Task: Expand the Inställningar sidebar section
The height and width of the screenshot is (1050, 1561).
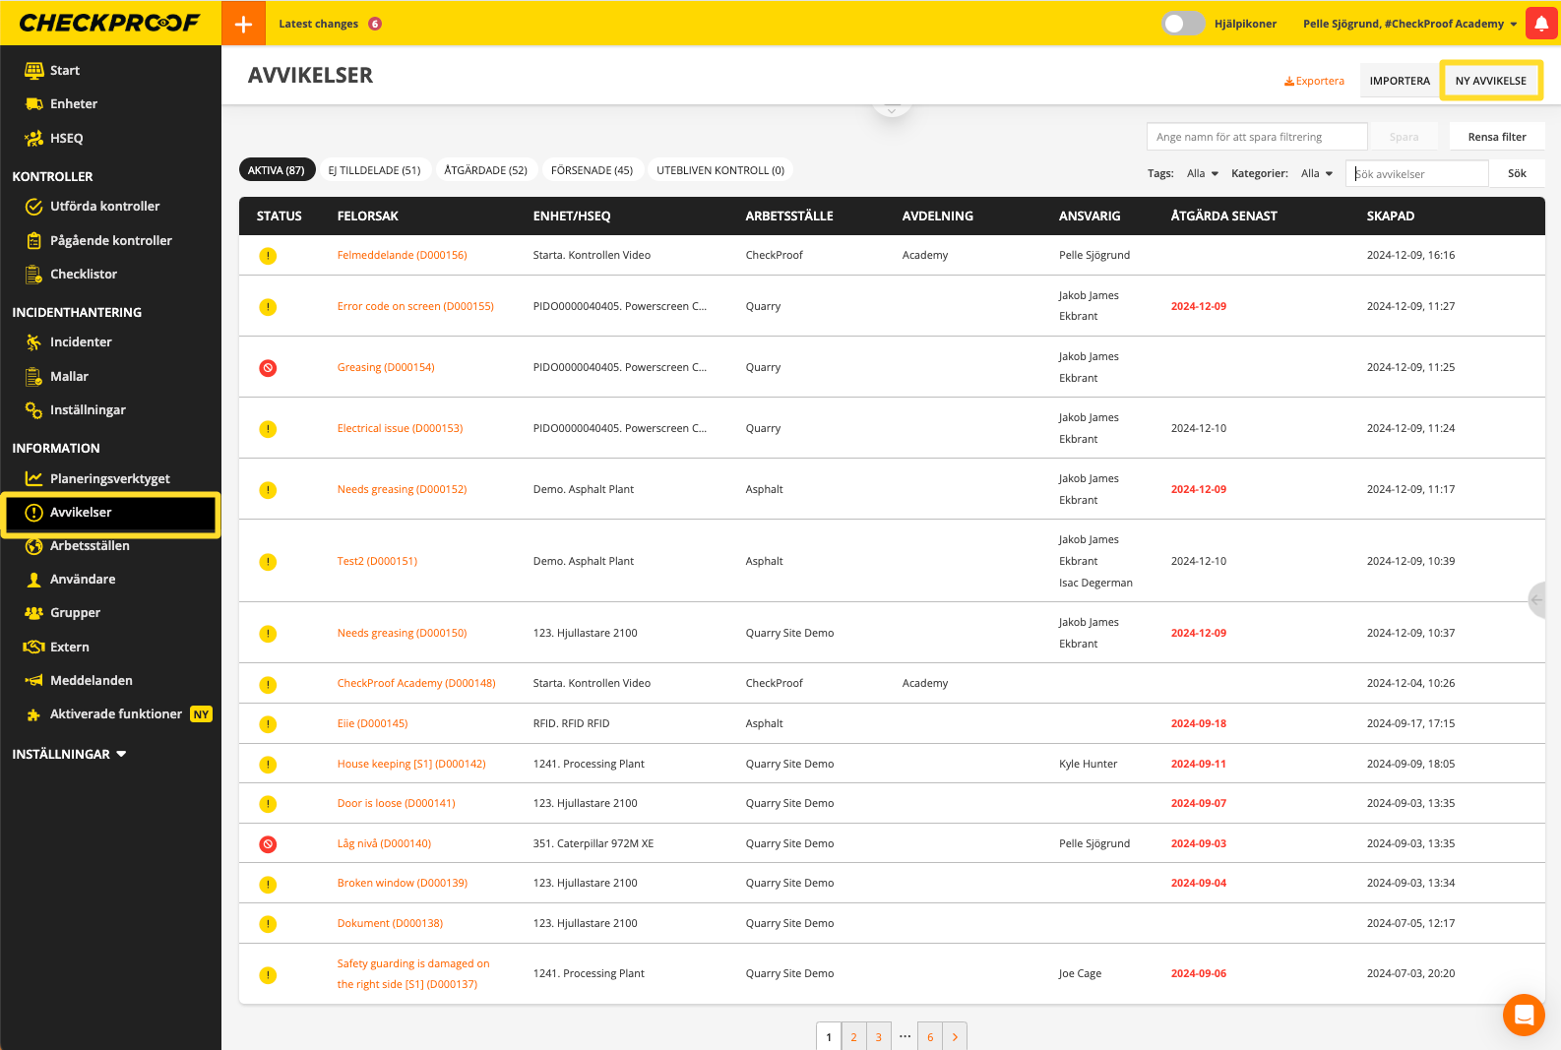Action: pyautogui.click(x=69, y=755)
